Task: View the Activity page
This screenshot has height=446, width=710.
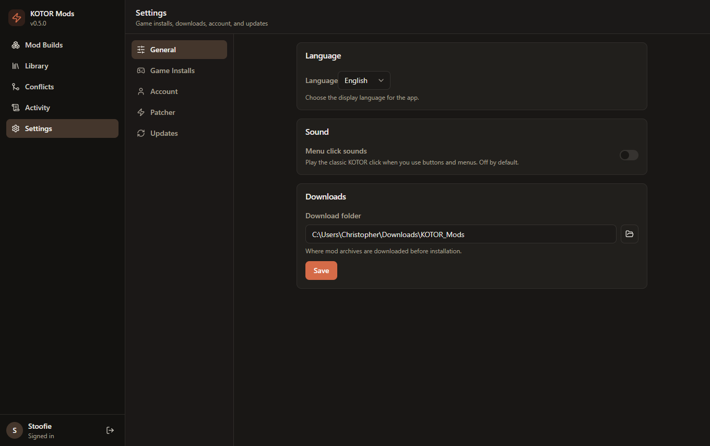Action: coord(62,108)
